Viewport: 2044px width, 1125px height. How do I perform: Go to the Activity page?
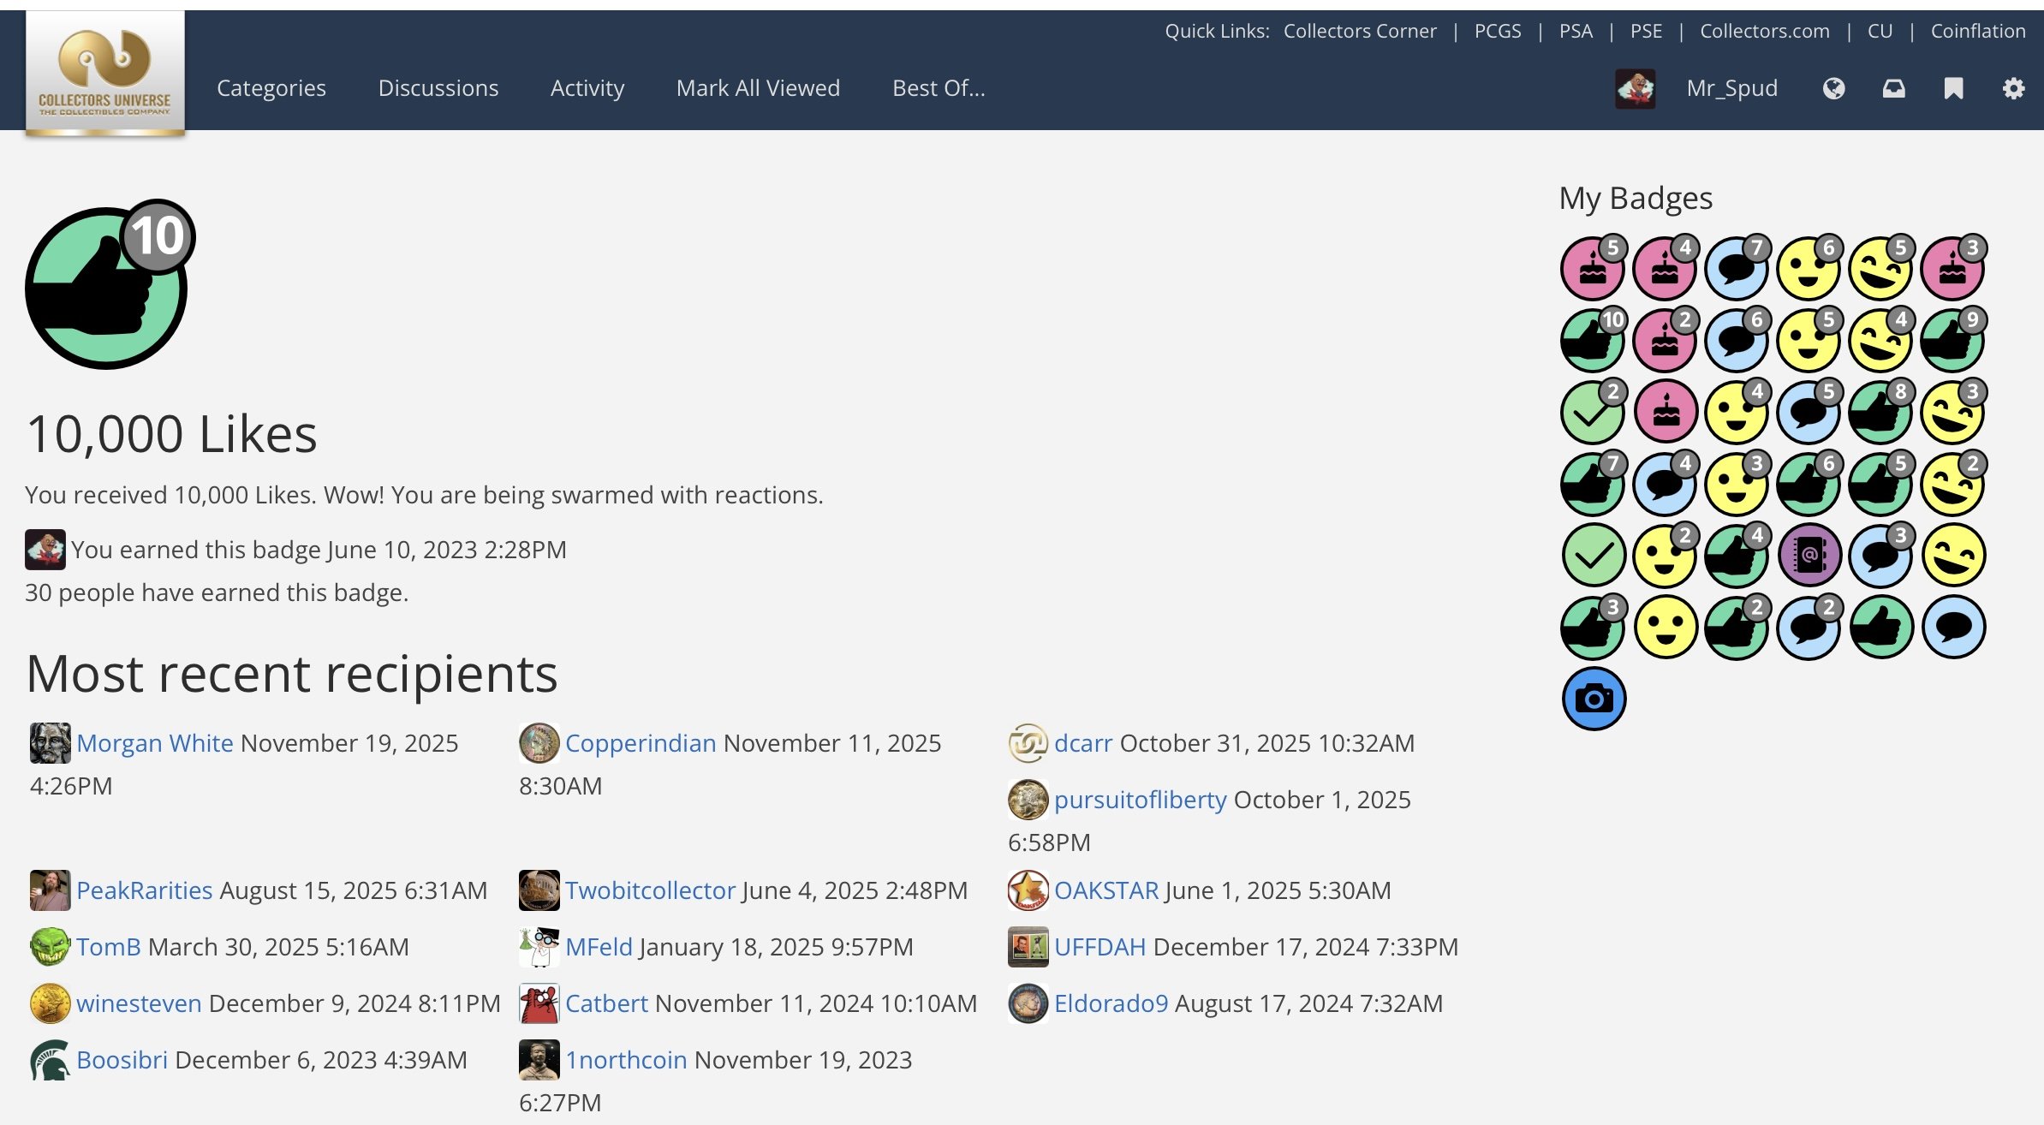click(x=587, y=88)
